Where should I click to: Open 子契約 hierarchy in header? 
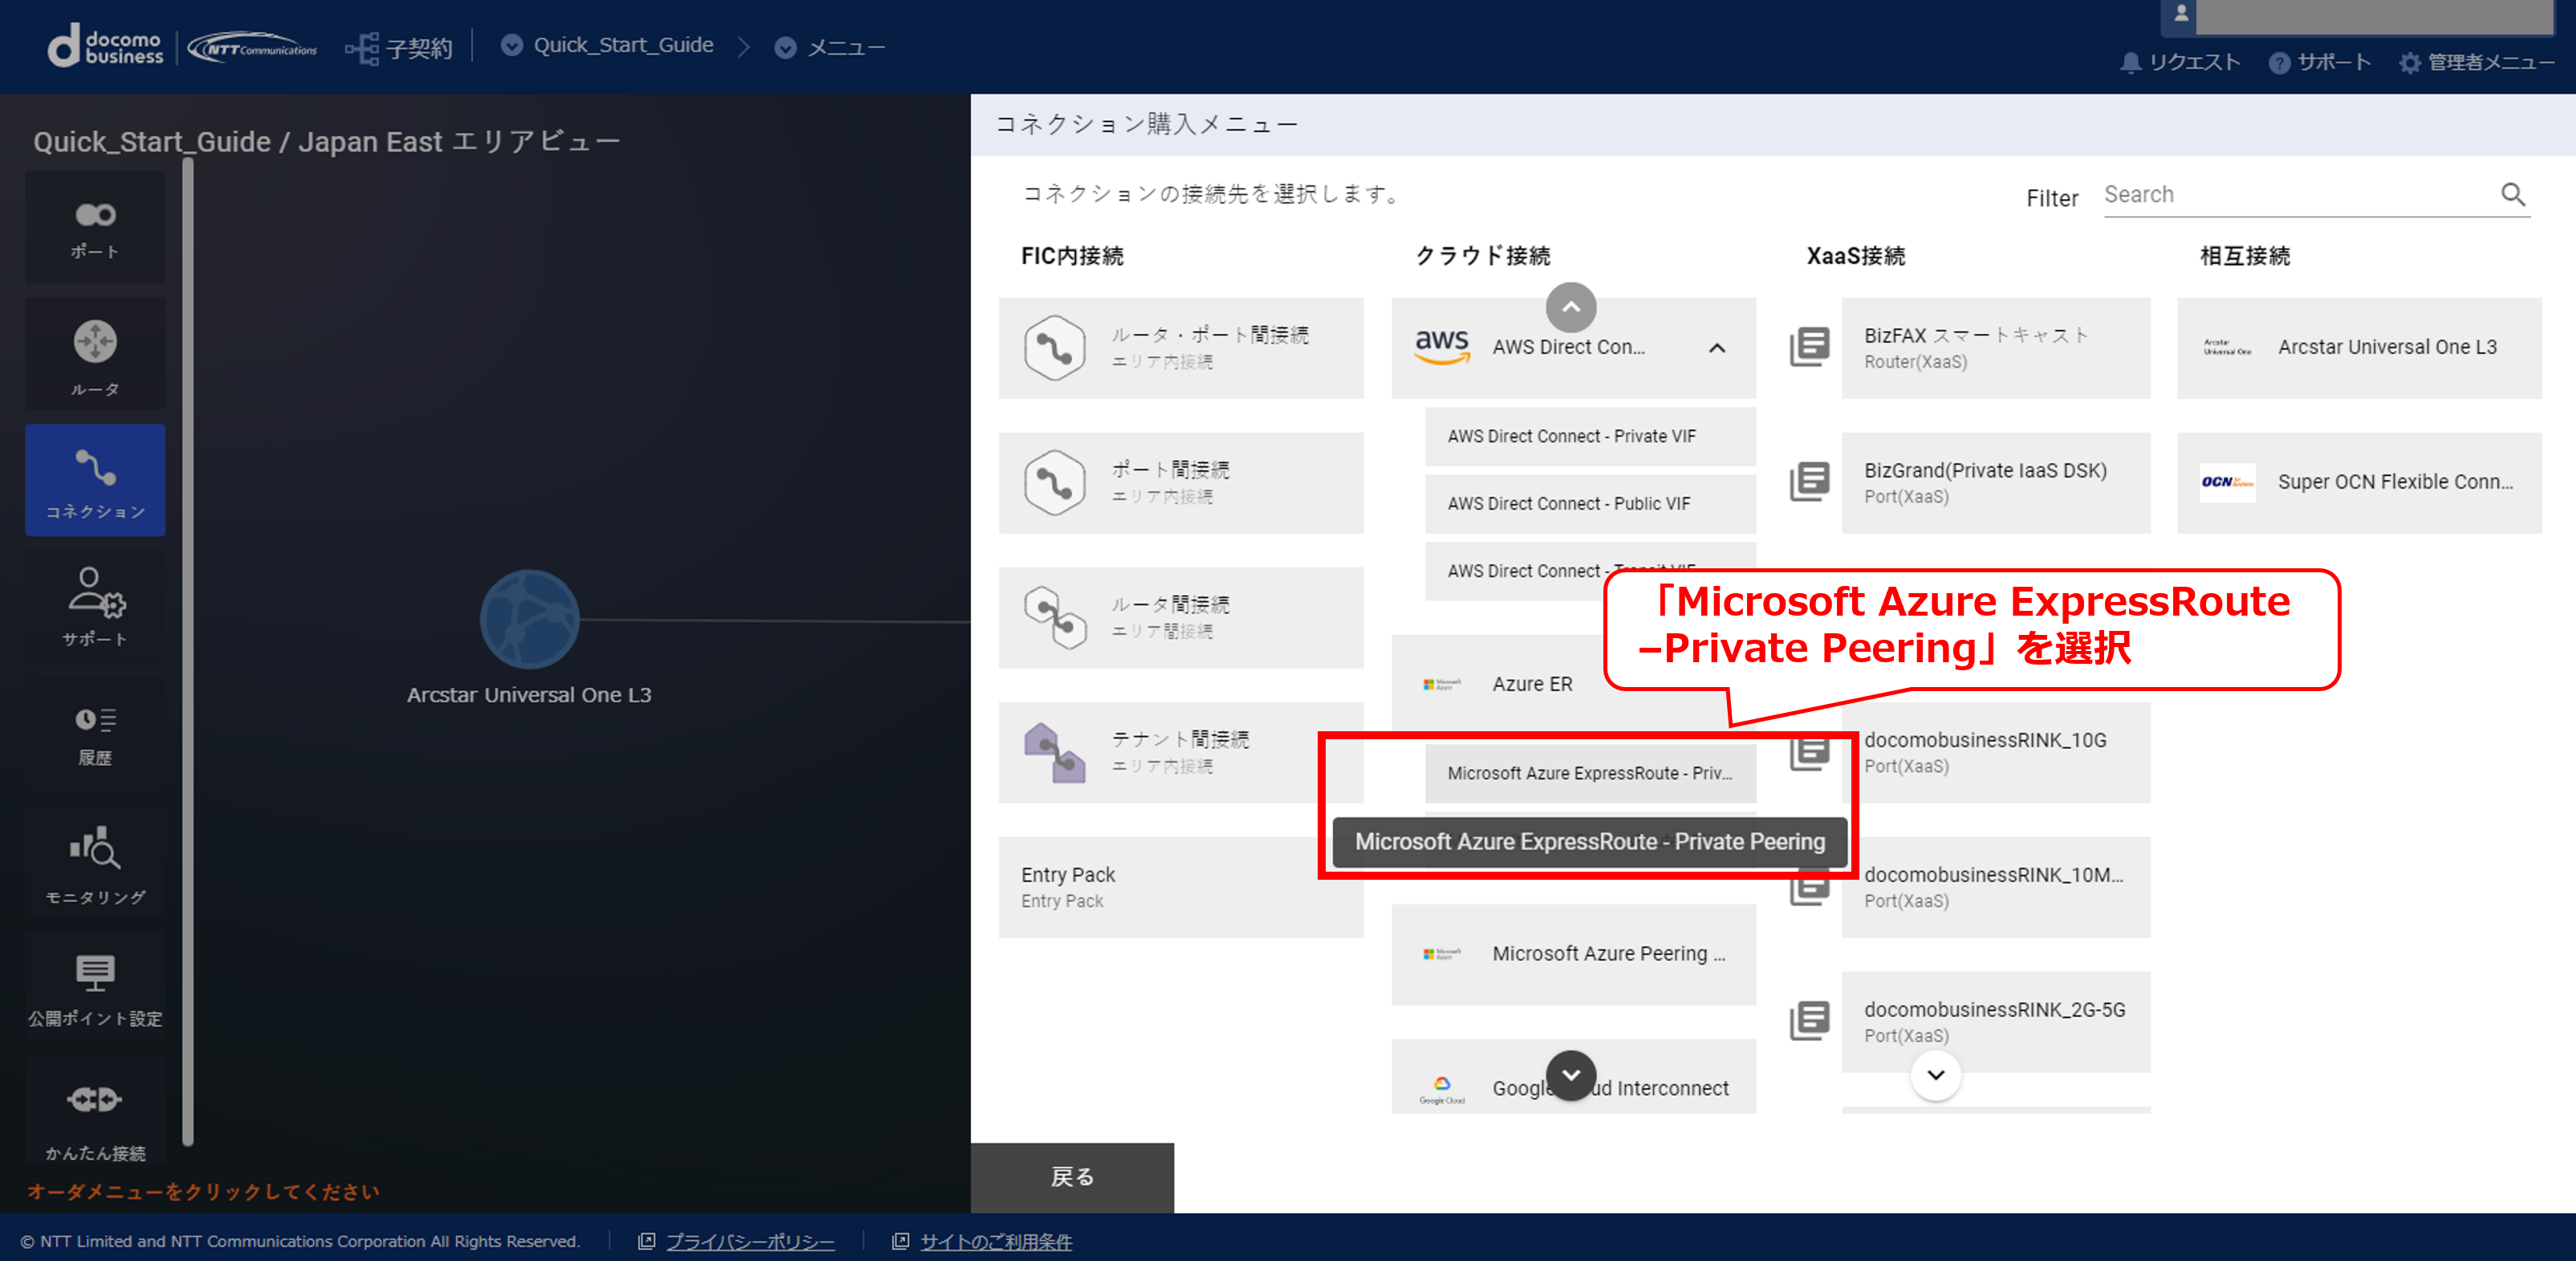click(x=398, y=47)
